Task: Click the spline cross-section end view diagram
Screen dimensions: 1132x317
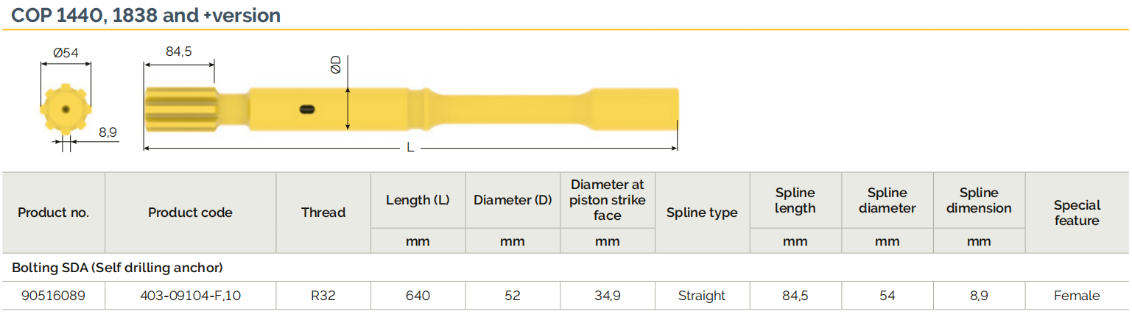Action: 66,110
